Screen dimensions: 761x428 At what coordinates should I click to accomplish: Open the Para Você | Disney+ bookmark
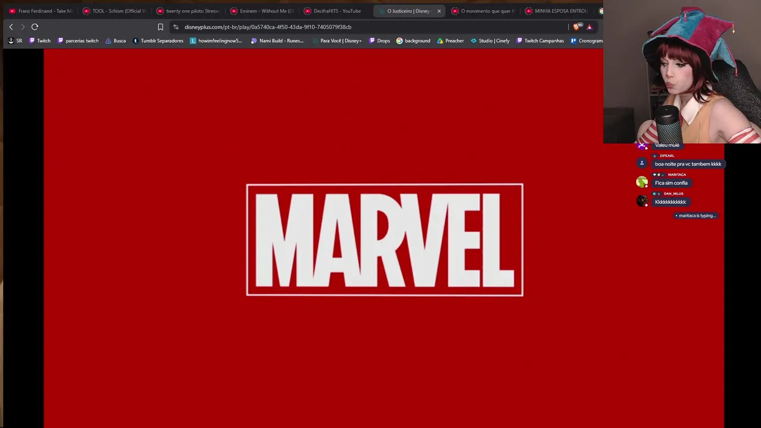coord(337,41)
